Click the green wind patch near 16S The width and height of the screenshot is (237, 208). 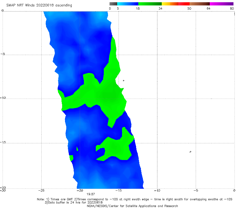[116, 148]
